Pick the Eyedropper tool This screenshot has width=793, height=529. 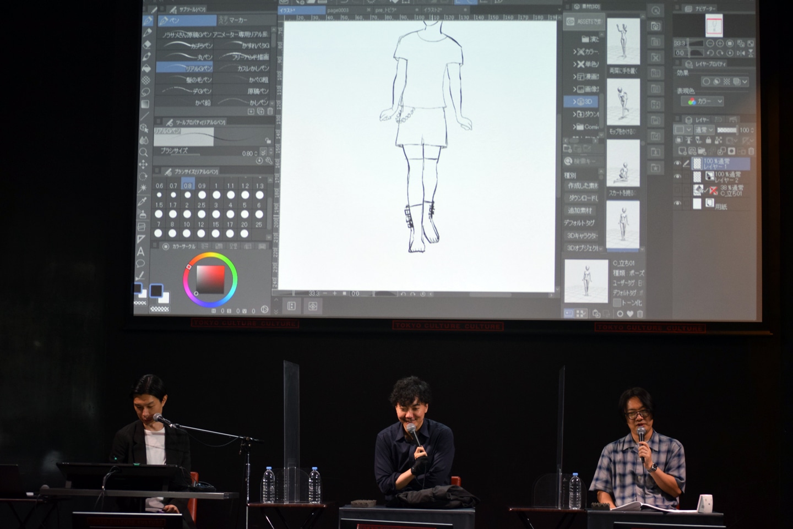pyautogui.click(x=143, y=201)
